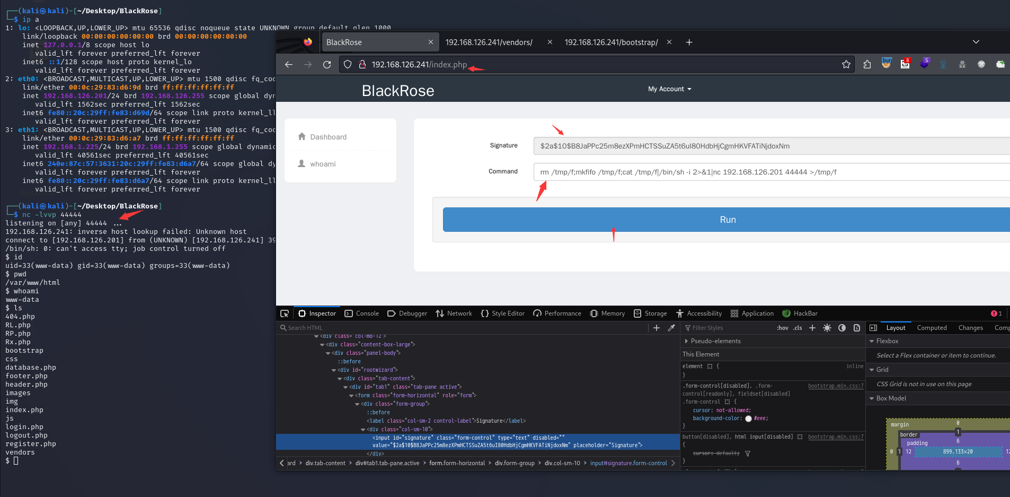
Task: Activate devtools element picker icon
Action: 285,313
